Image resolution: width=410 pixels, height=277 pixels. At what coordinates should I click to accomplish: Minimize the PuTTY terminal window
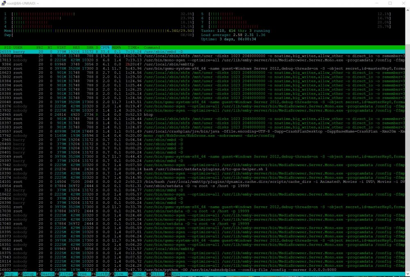(x=377, y=3)
